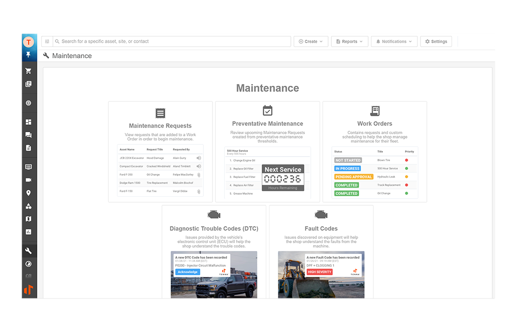This screenshot has height=332, width=517.
Task: Open the location pin tool in the sidebar
Action: 29,193
